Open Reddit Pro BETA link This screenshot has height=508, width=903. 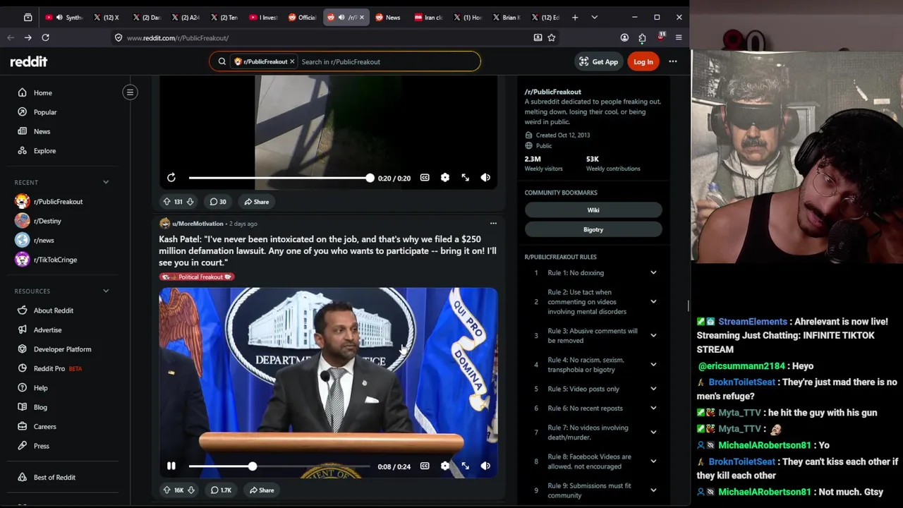(57, 368)
